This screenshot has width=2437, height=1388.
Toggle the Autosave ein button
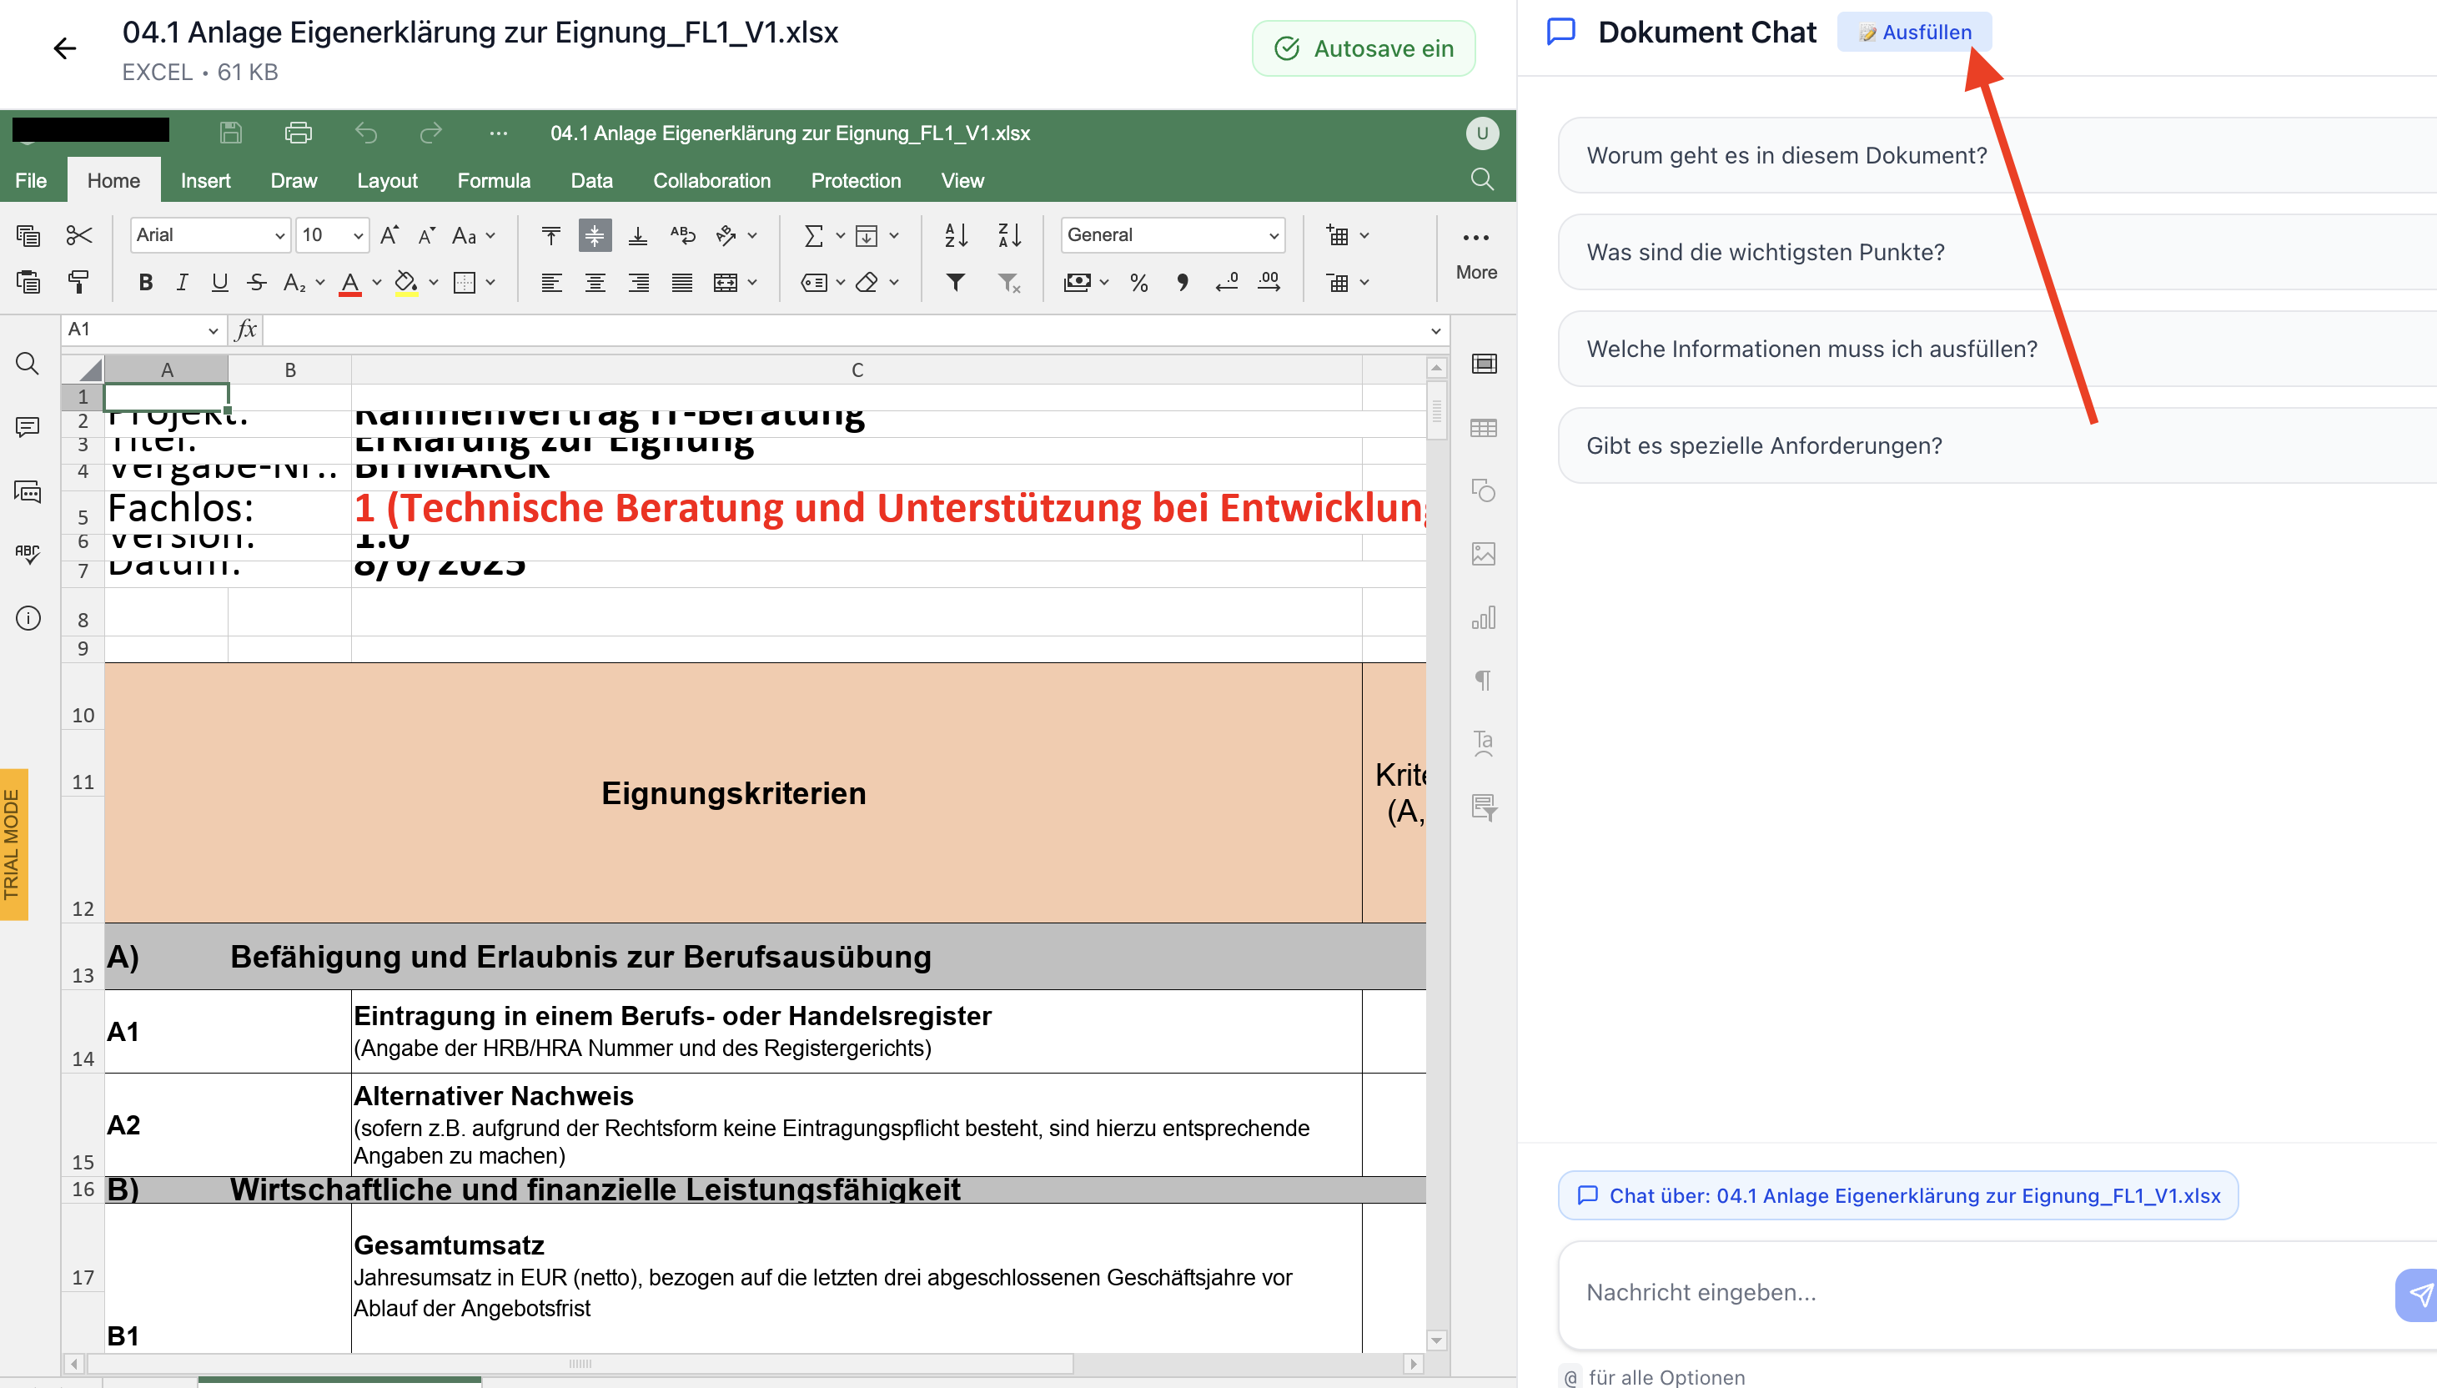(x=1363, y=48)
